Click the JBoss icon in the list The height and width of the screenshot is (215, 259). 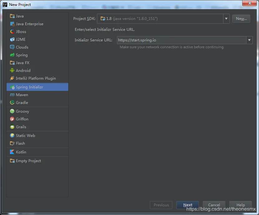pos(12,32)
